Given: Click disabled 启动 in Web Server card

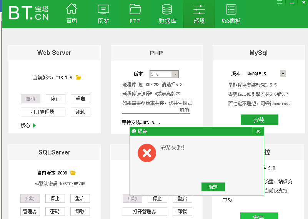Looking at the screenshot, I should click(x=30, y=99).
